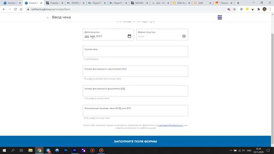This screenshot has width=274, height=154.
Task: Click the taskbar clock and date
Action: click(x=259, y=151)
